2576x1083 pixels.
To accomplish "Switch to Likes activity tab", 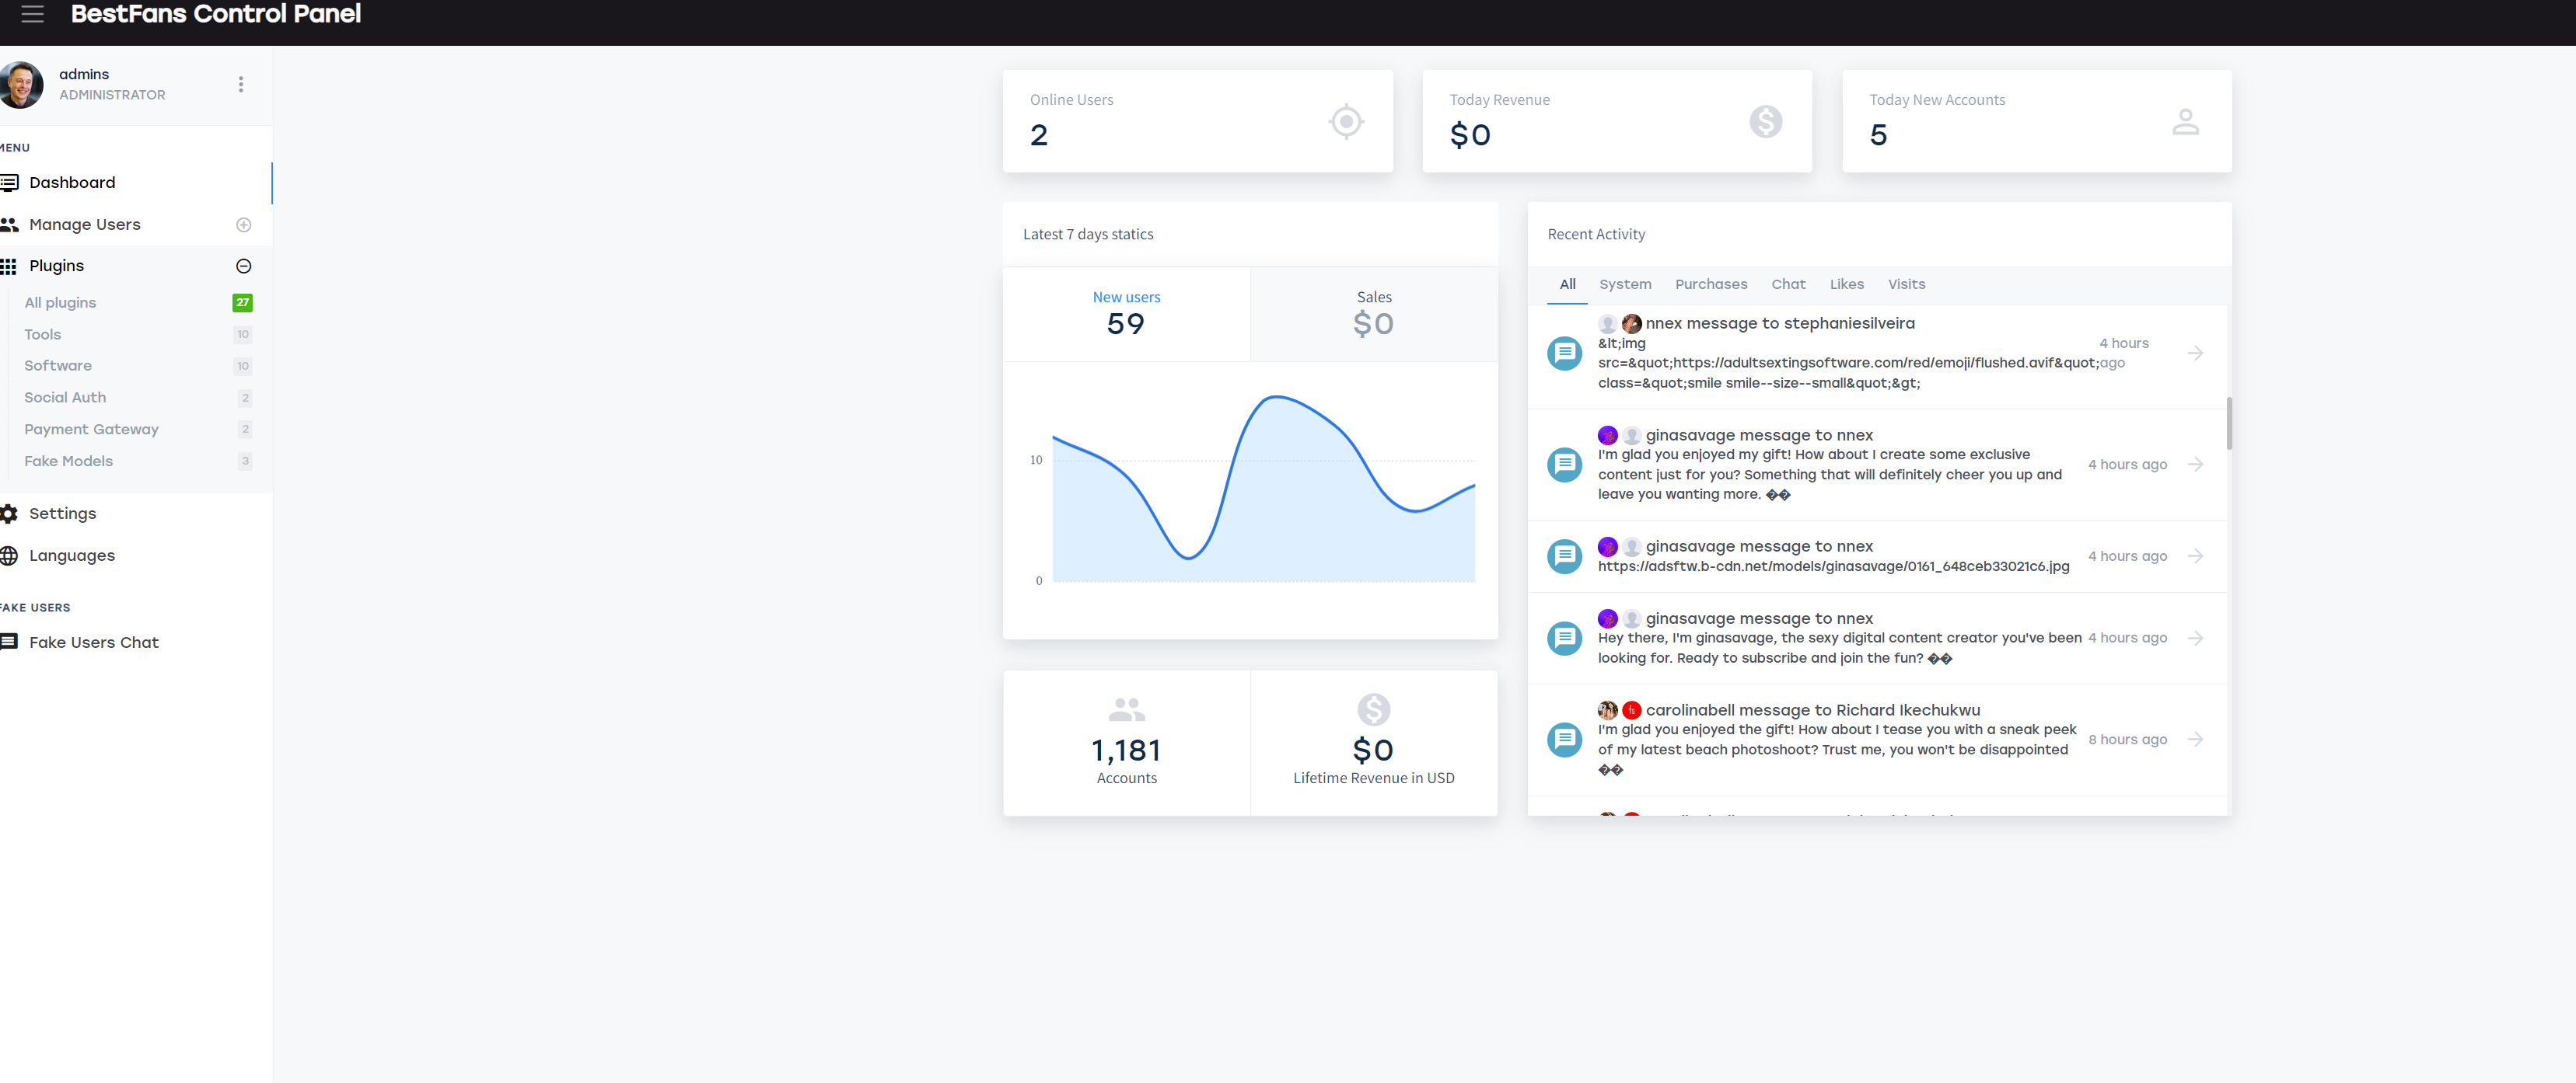I will pyautogui.click(x=1847, y=285).
